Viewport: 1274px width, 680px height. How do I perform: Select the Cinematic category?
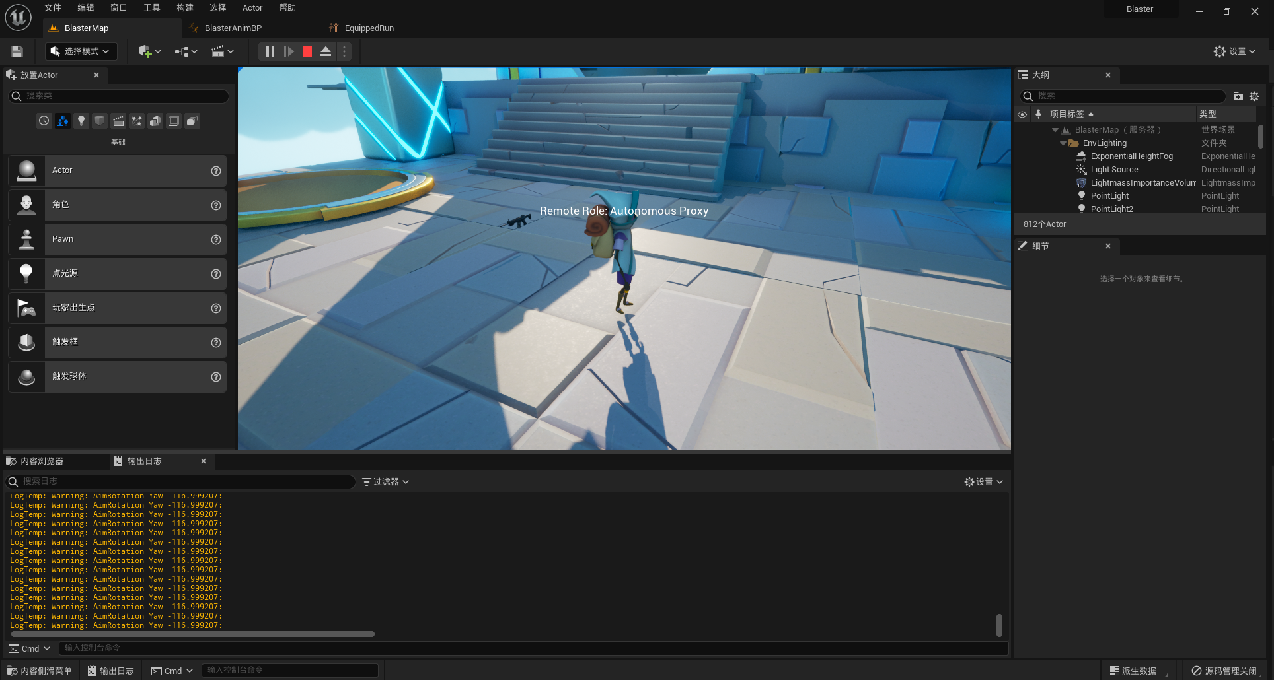point(118,121)
